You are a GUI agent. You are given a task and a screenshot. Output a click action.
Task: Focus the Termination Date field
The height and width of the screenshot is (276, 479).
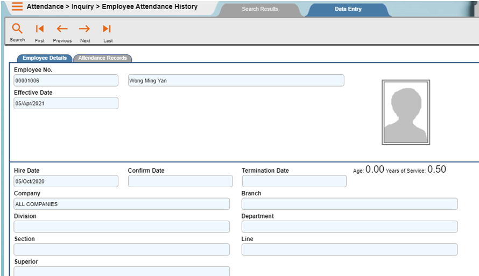point(294,181)
